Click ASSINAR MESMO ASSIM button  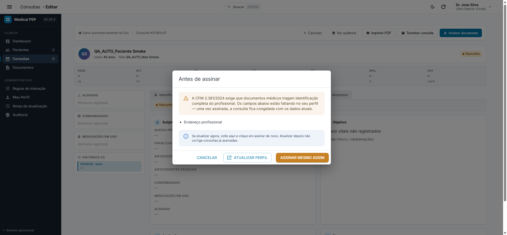(302, 158)
